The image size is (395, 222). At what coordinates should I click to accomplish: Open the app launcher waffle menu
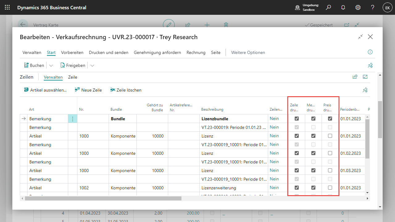coord(7,7)
